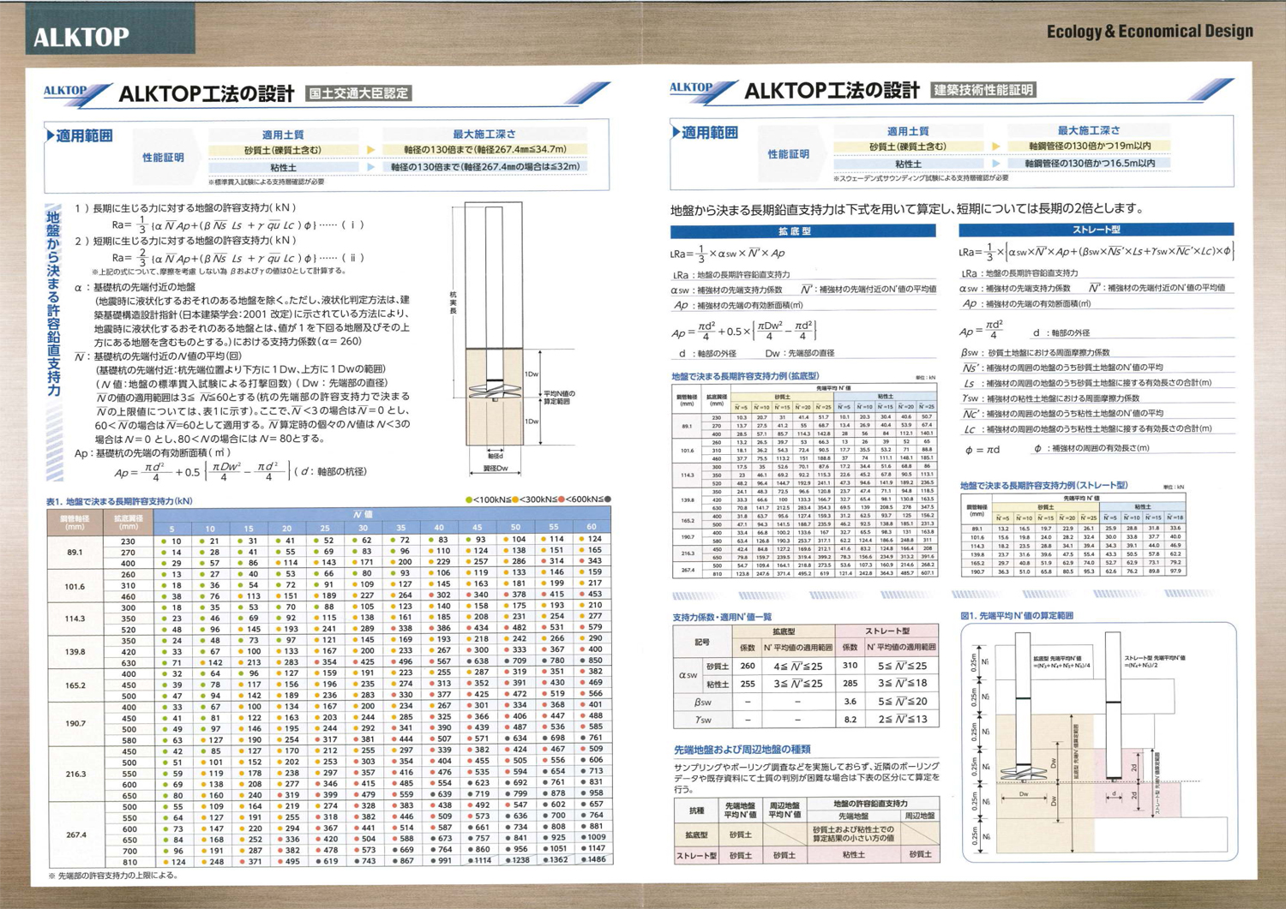Click the range '3≦N'≦18'

click(x=903, y=684)
